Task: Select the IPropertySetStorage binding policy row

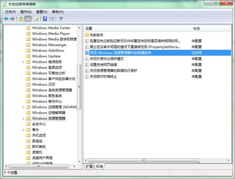Action: [x=158, y=47]
